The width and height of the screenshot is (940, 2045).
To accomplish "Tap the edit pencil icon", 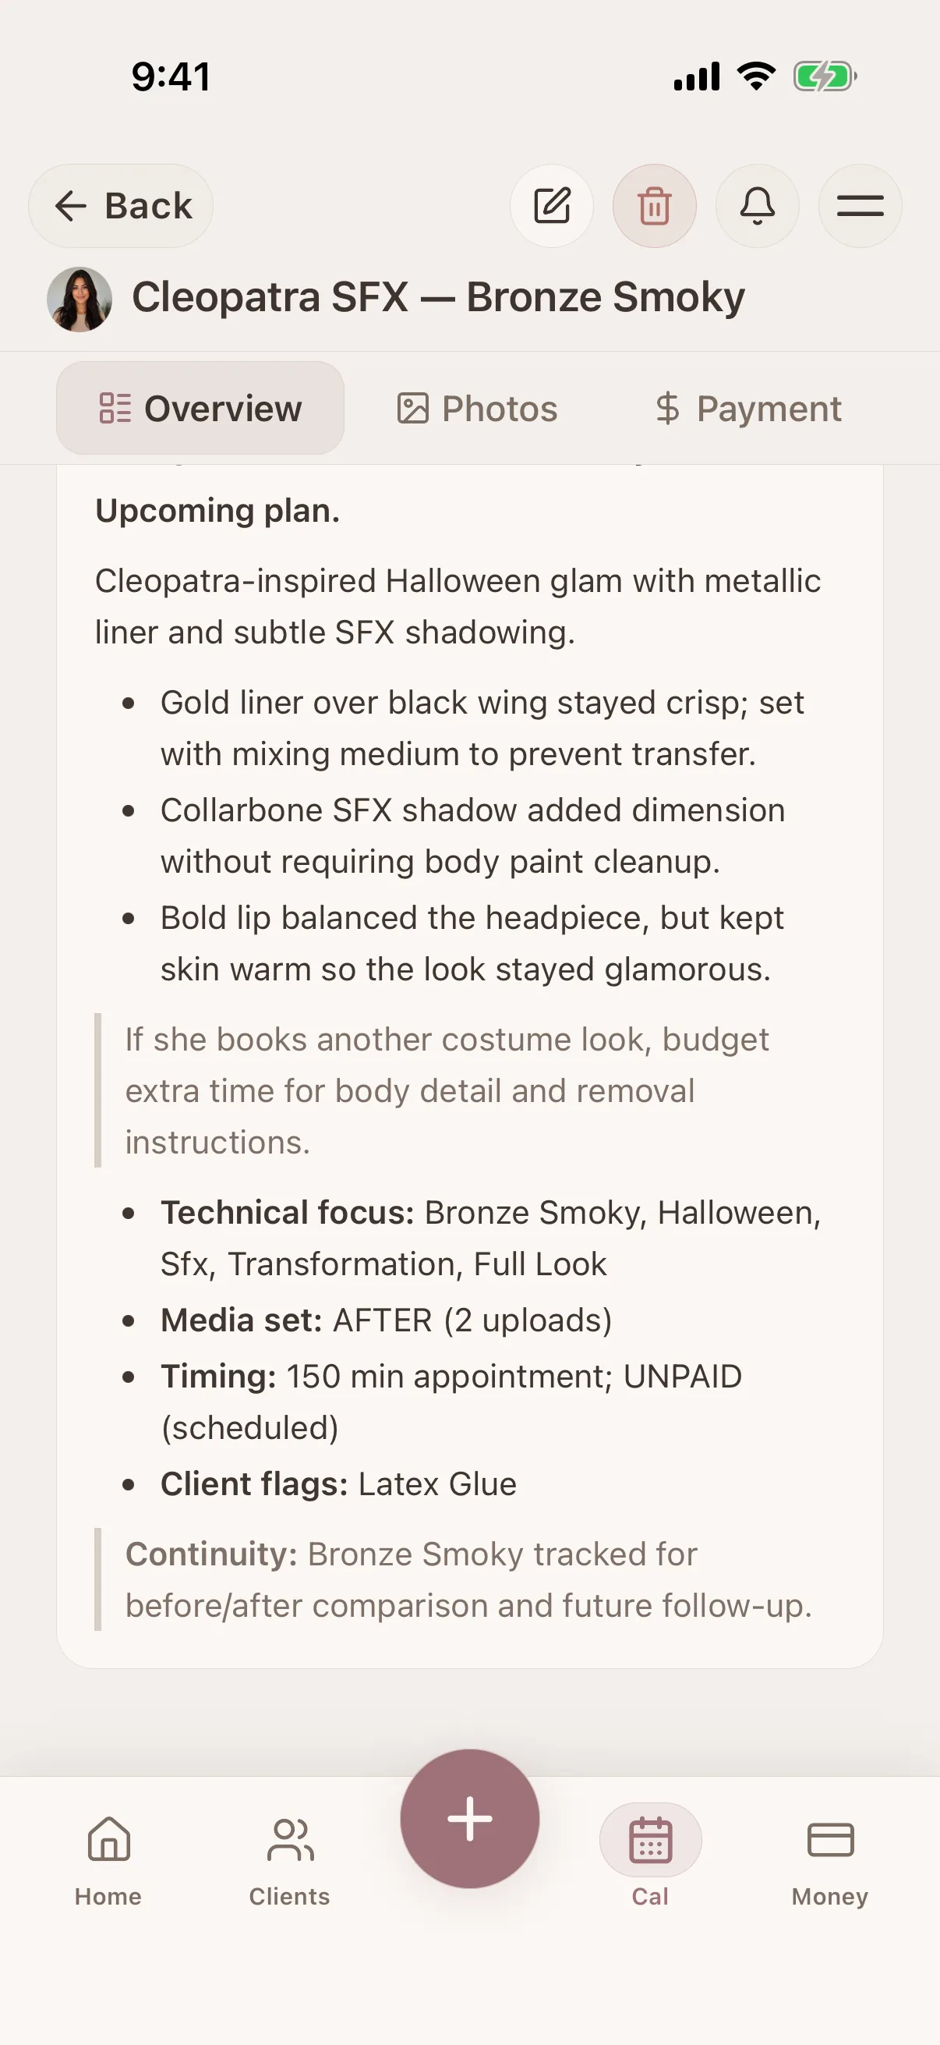I will (551, 206).
